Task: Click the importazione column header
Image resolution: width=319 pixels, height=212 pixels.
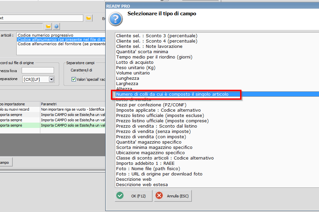Action: (x=20, y=104)
